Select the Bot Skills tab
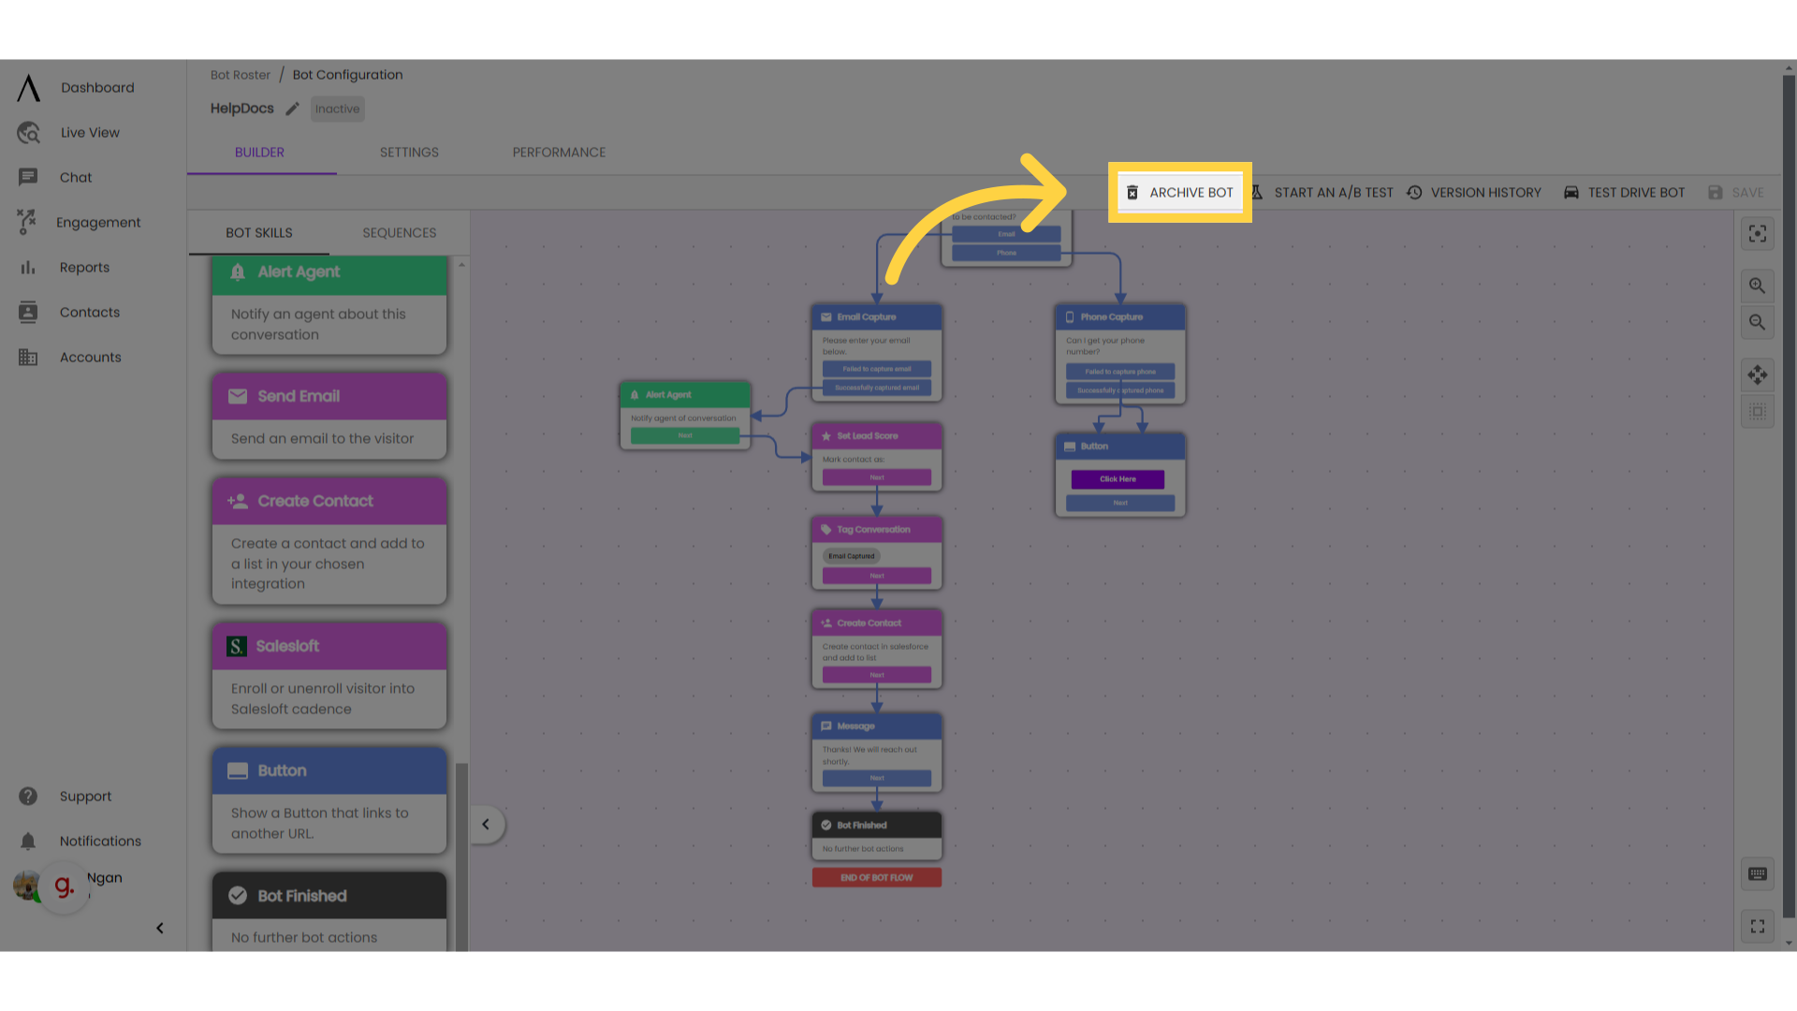The image size is (1797, 1011). [x=259, y=233]
